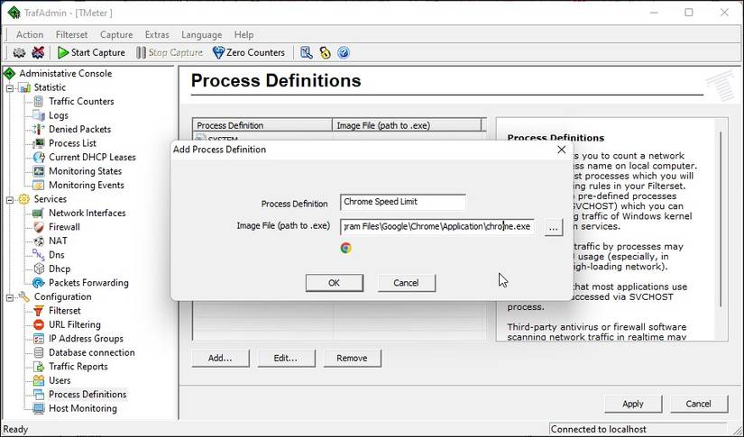Image resolution: width=744 pixels, height=437 pixels.
Task: Collapse the Configuration tree node
Action: 10,297
